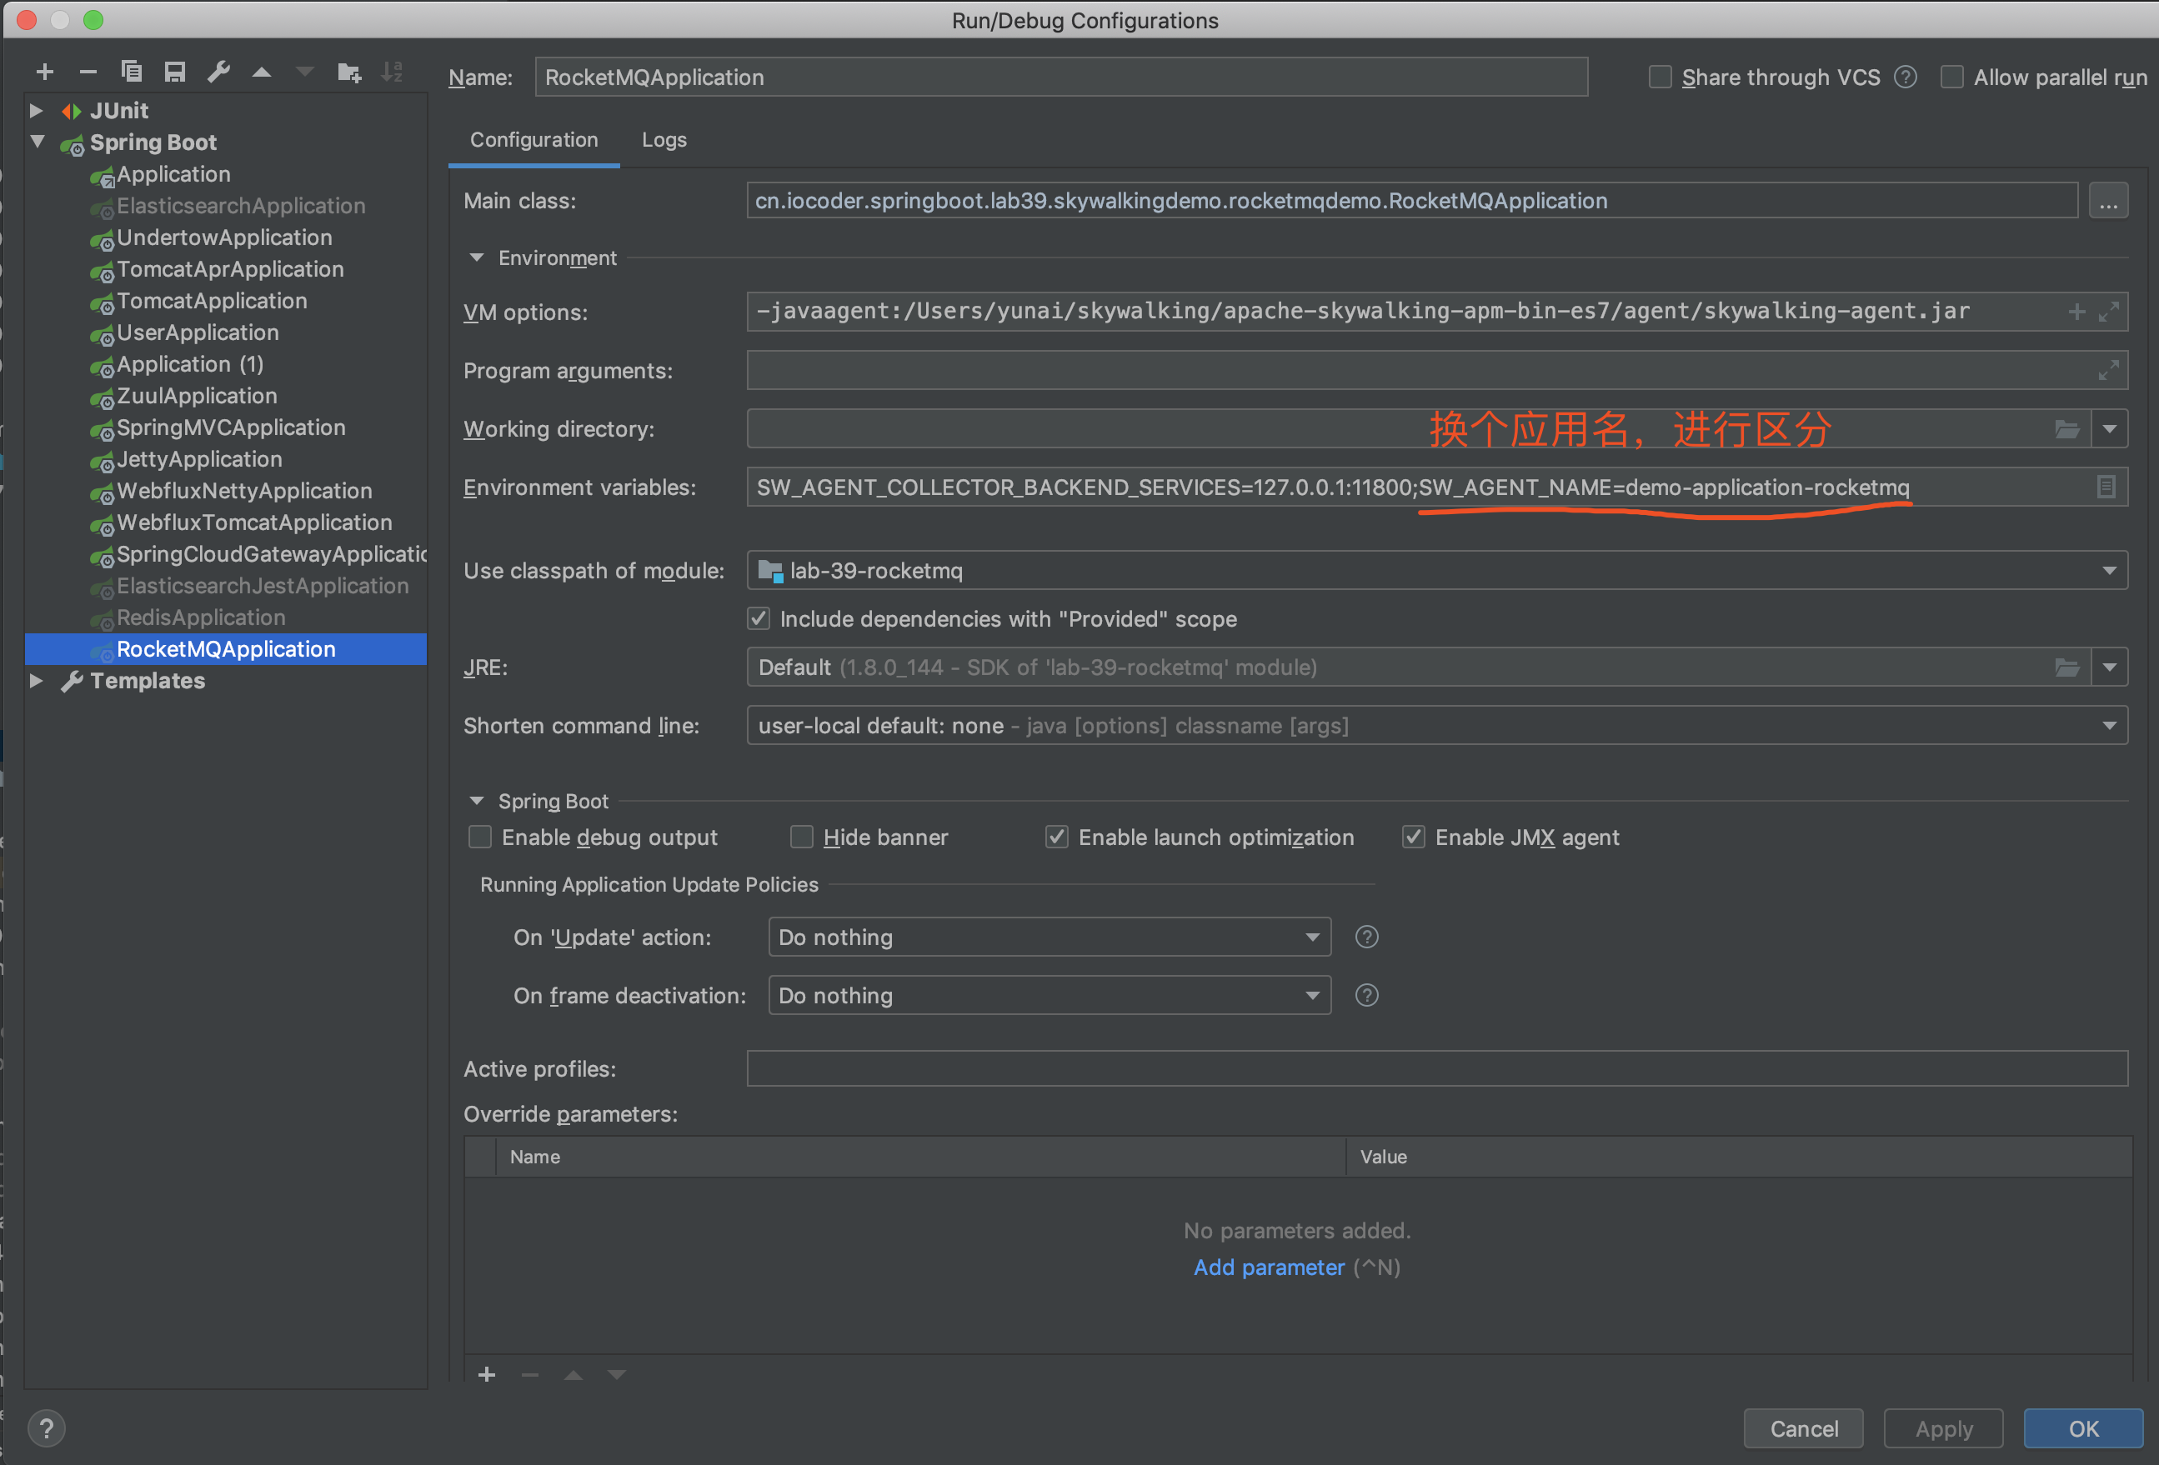The image size is (2159, 1465).
Task: Open Environment variables editor icon
Action: point(2105,487)
